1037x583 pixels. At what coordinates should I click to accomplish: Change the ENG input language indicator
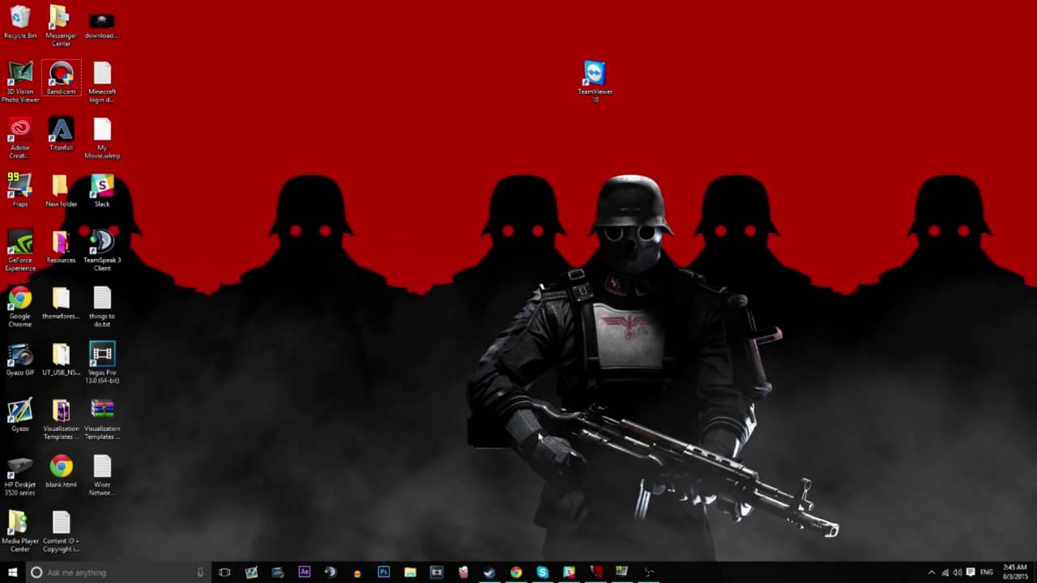click(987, 572)
